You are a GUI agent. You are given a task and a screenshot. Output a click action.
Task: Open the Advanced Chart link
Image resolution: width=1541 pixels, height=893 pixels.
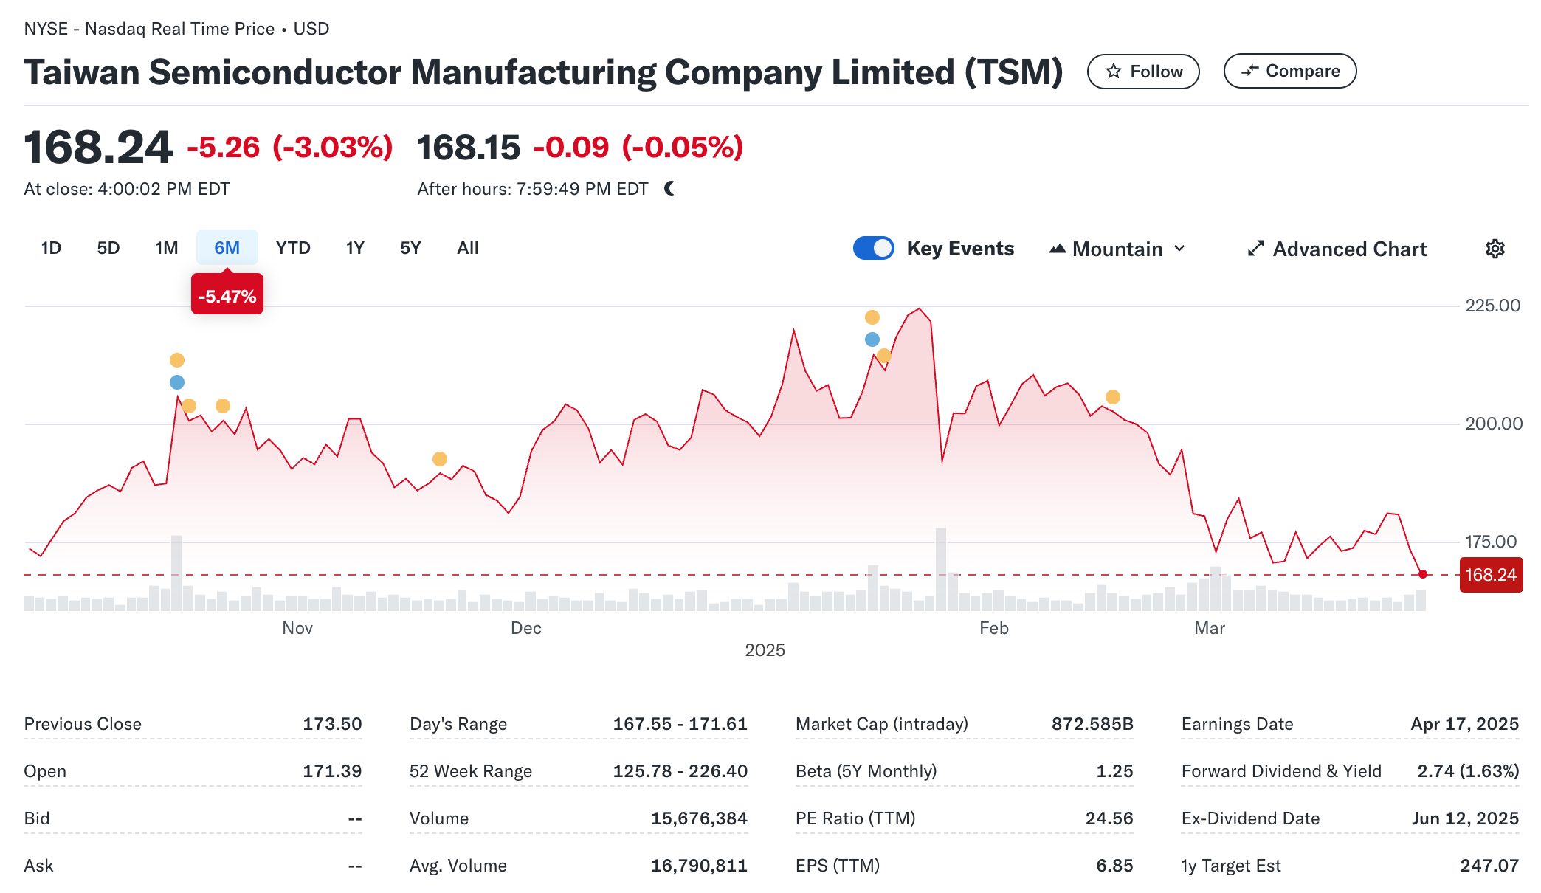pyautogui.click(x=1349, y=249)
